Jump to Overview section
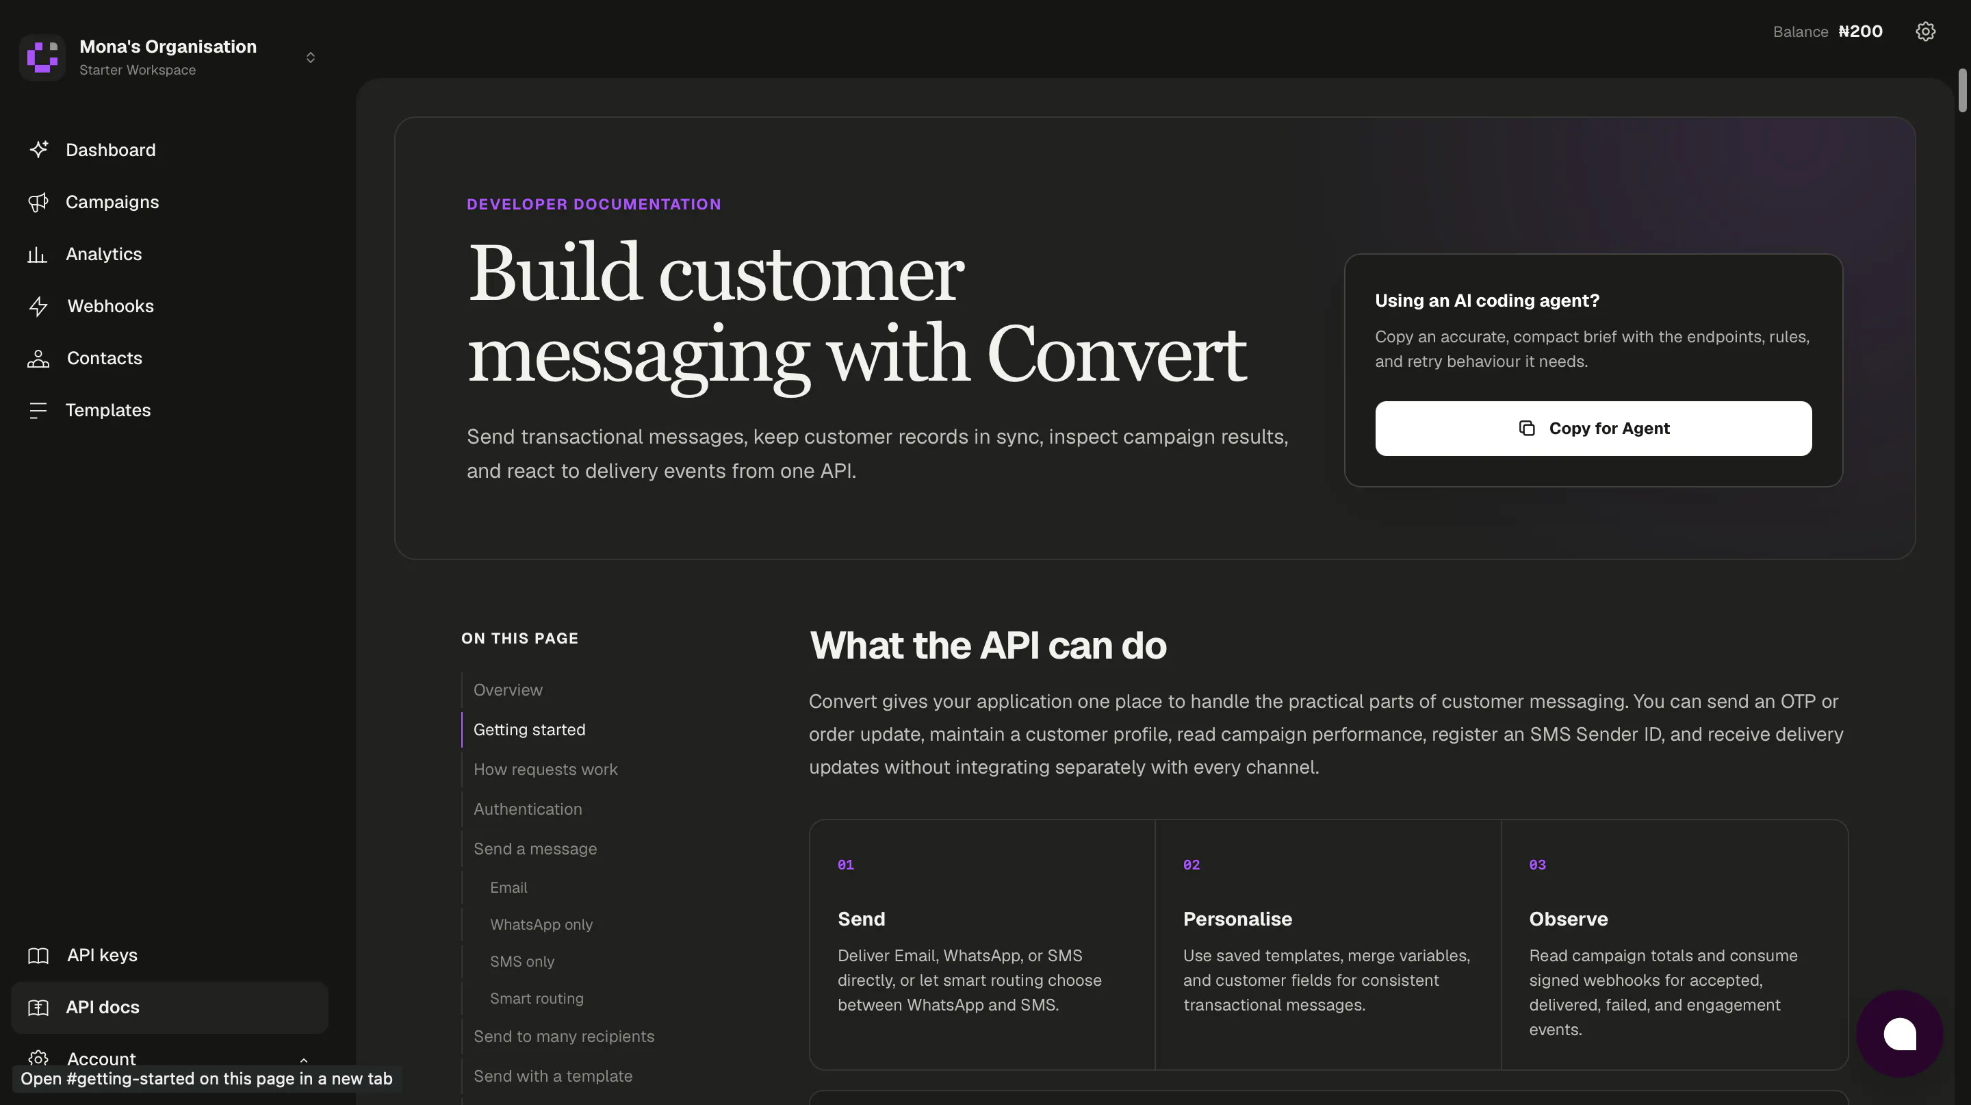This screenshot has width=1971, height=1105. pos(508,689)
